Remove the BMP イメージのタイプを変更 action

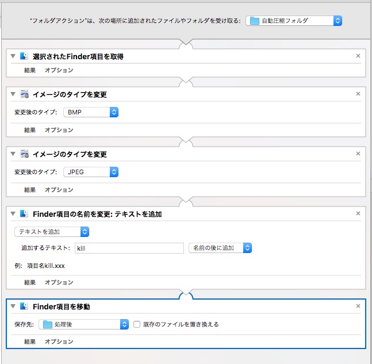click(x=358, y=94)
